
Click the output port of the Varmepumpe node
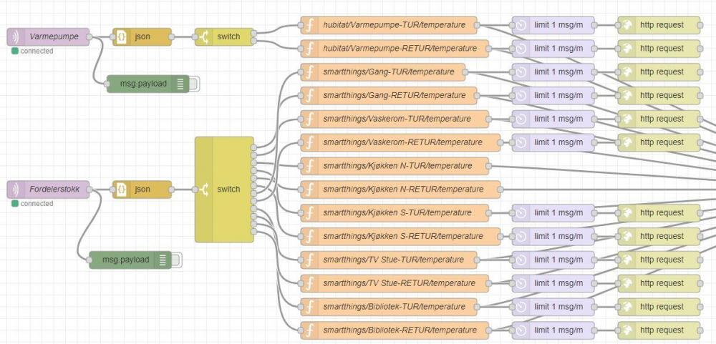click(x=91, y=37)
